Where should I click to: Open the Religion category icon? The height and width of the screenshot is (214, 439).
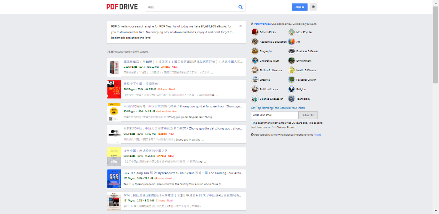pos(292,89)
